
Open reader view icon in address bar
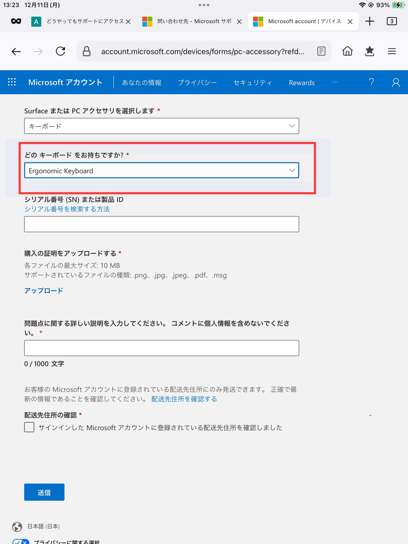pyautogui.click(x=321, y=51)
